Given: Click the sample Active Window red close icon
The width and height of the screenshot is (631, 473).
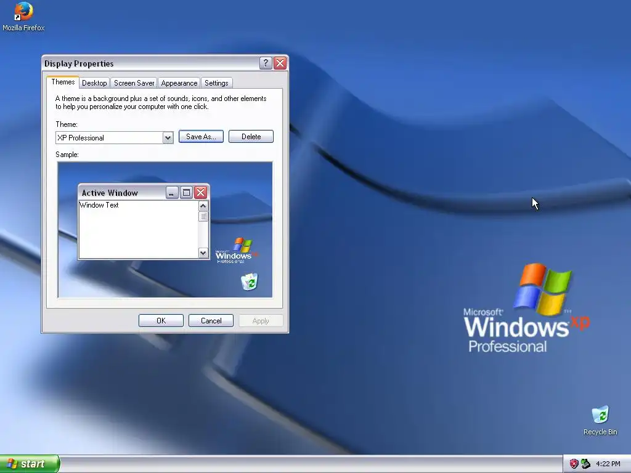Looking at the screenshot, I should click(200, 193).
